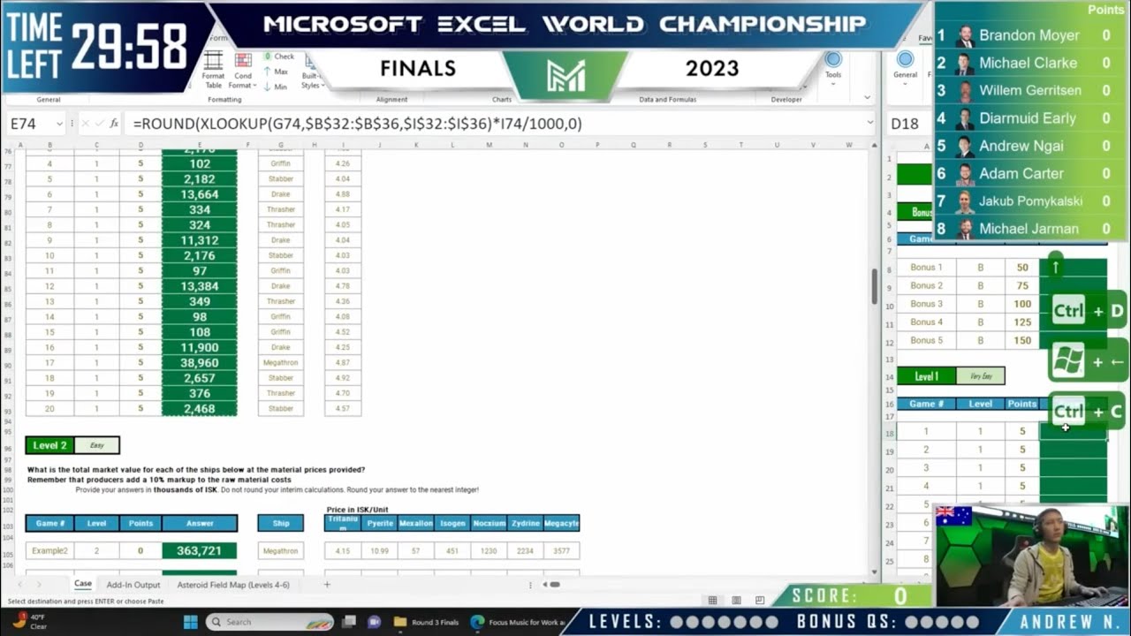This screenshot has width=1131, height=636.
Task: Open the Edge Focus Music window in the taskbar
Action: (518, 622)
